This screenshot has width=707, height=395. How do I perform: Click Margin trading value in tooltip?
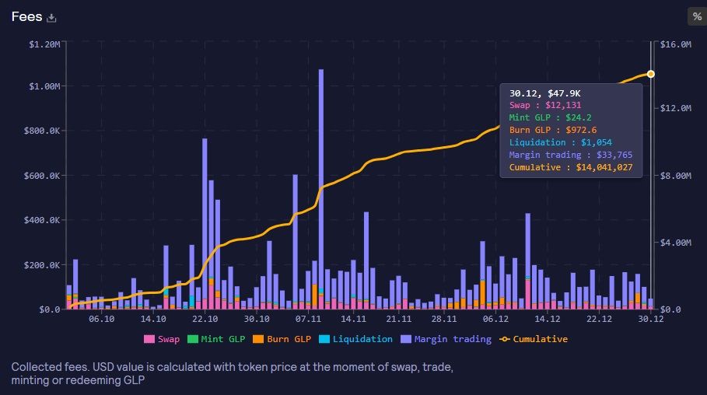pyautogui.click(x=596, y=155)
